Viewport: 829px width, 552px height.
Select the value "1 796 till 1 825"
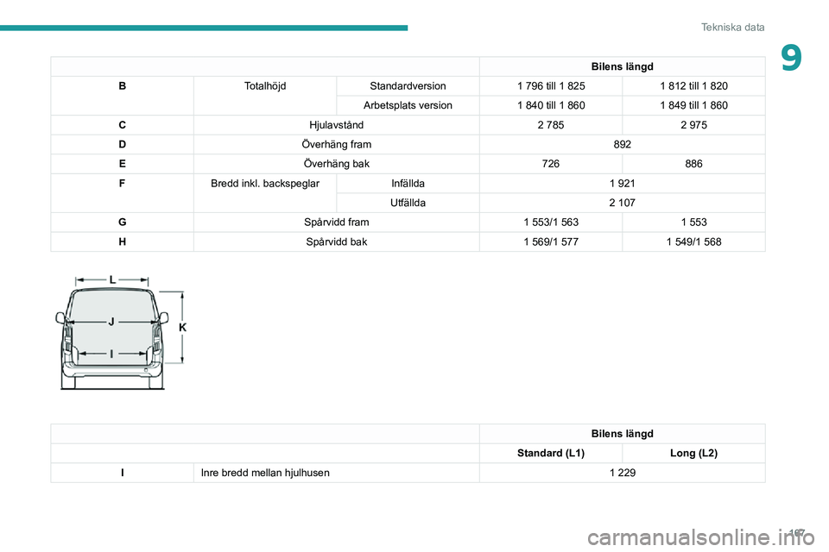coord(551,86)
